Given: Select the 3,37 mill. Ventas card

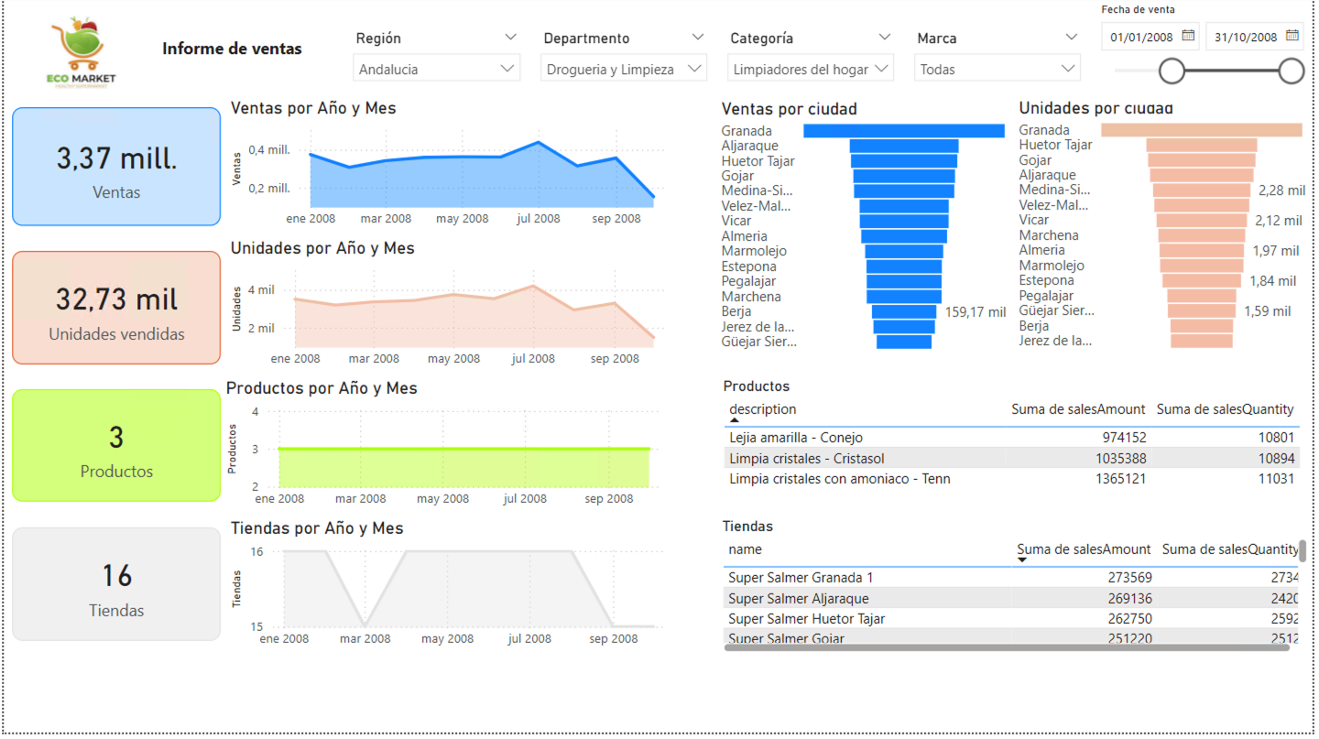Looking at the screenshot, I should pyautogui.click(x=116, y=167).
